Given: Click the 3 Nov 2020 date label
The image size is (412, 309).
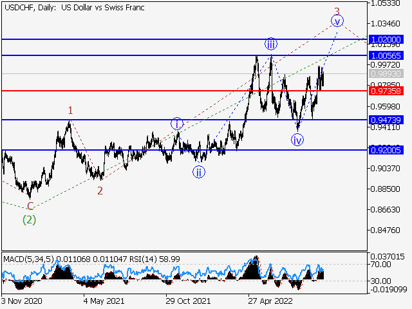Looking at the screenshot, I should [x=21, y=301].
